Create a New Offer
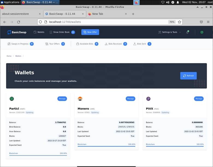The width and height of the screenshot is (213, 167). pos(90,32)
